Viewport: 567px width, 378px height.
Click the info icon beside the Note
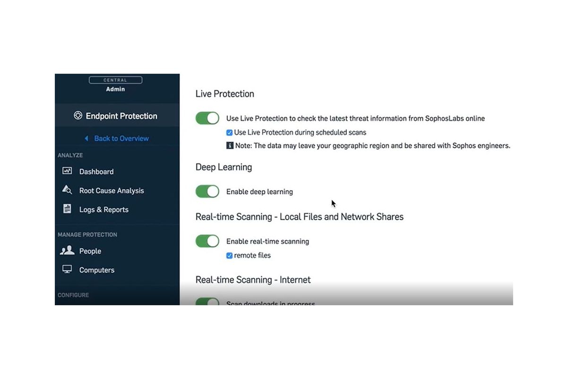[230, 146]
